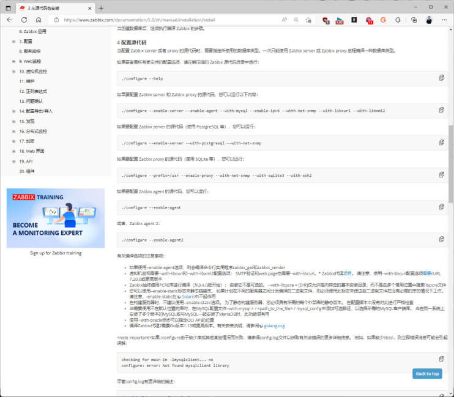Open the dark square extension icon
This screenshot has height=397, width=454.
tap(354, 20)
